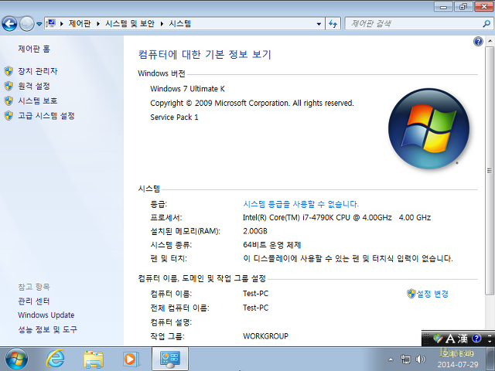Click the Service Pack 1 text
This screenshot has height=371, width=495.
(174, 117)
